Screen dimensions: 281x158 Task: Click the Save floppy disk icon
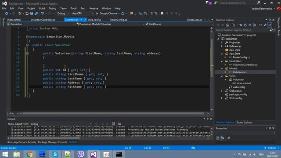pos(32,14)
